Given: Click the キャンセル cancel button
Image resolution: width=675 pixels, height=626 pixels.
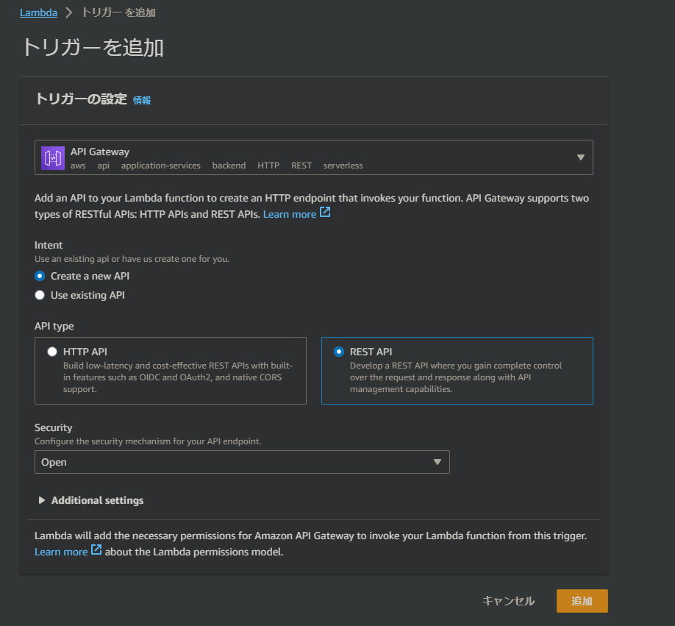Looking at the screenshot, I should pos(508,600).
